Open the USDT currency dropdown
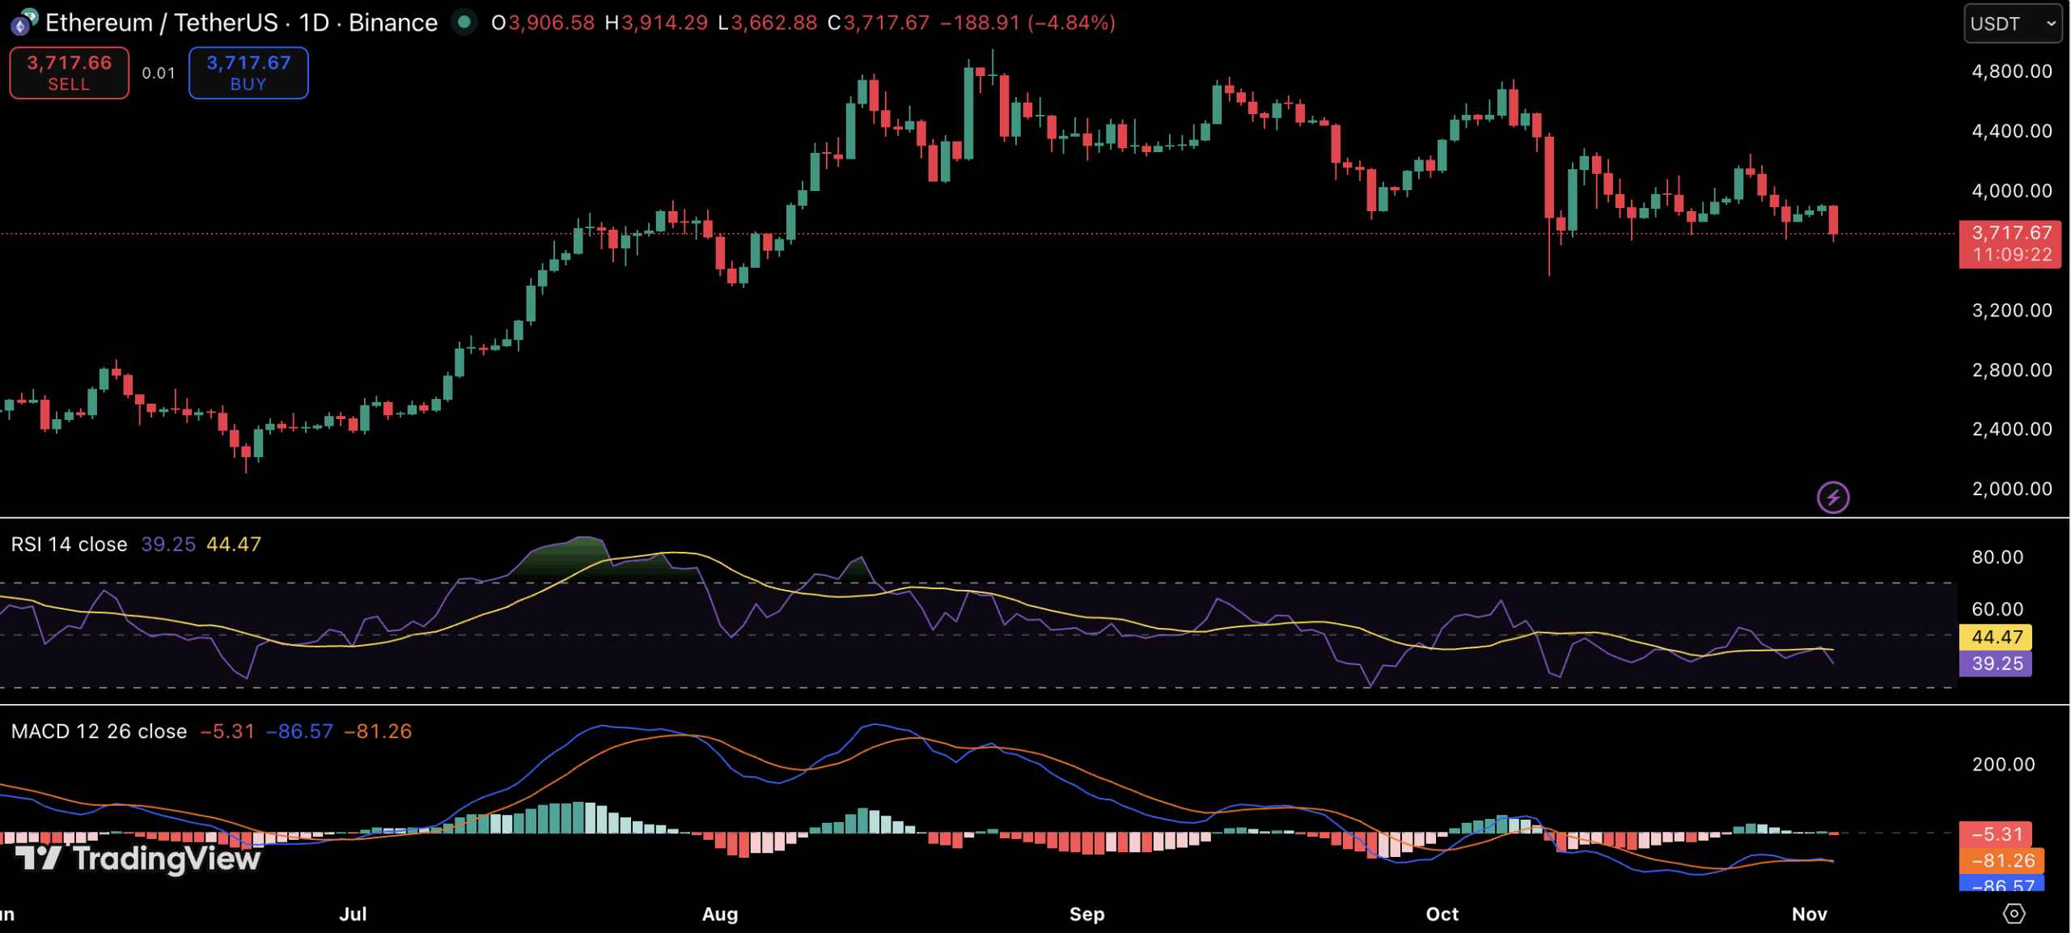Screen dimensions: 2071x933 click(2012, 23)
